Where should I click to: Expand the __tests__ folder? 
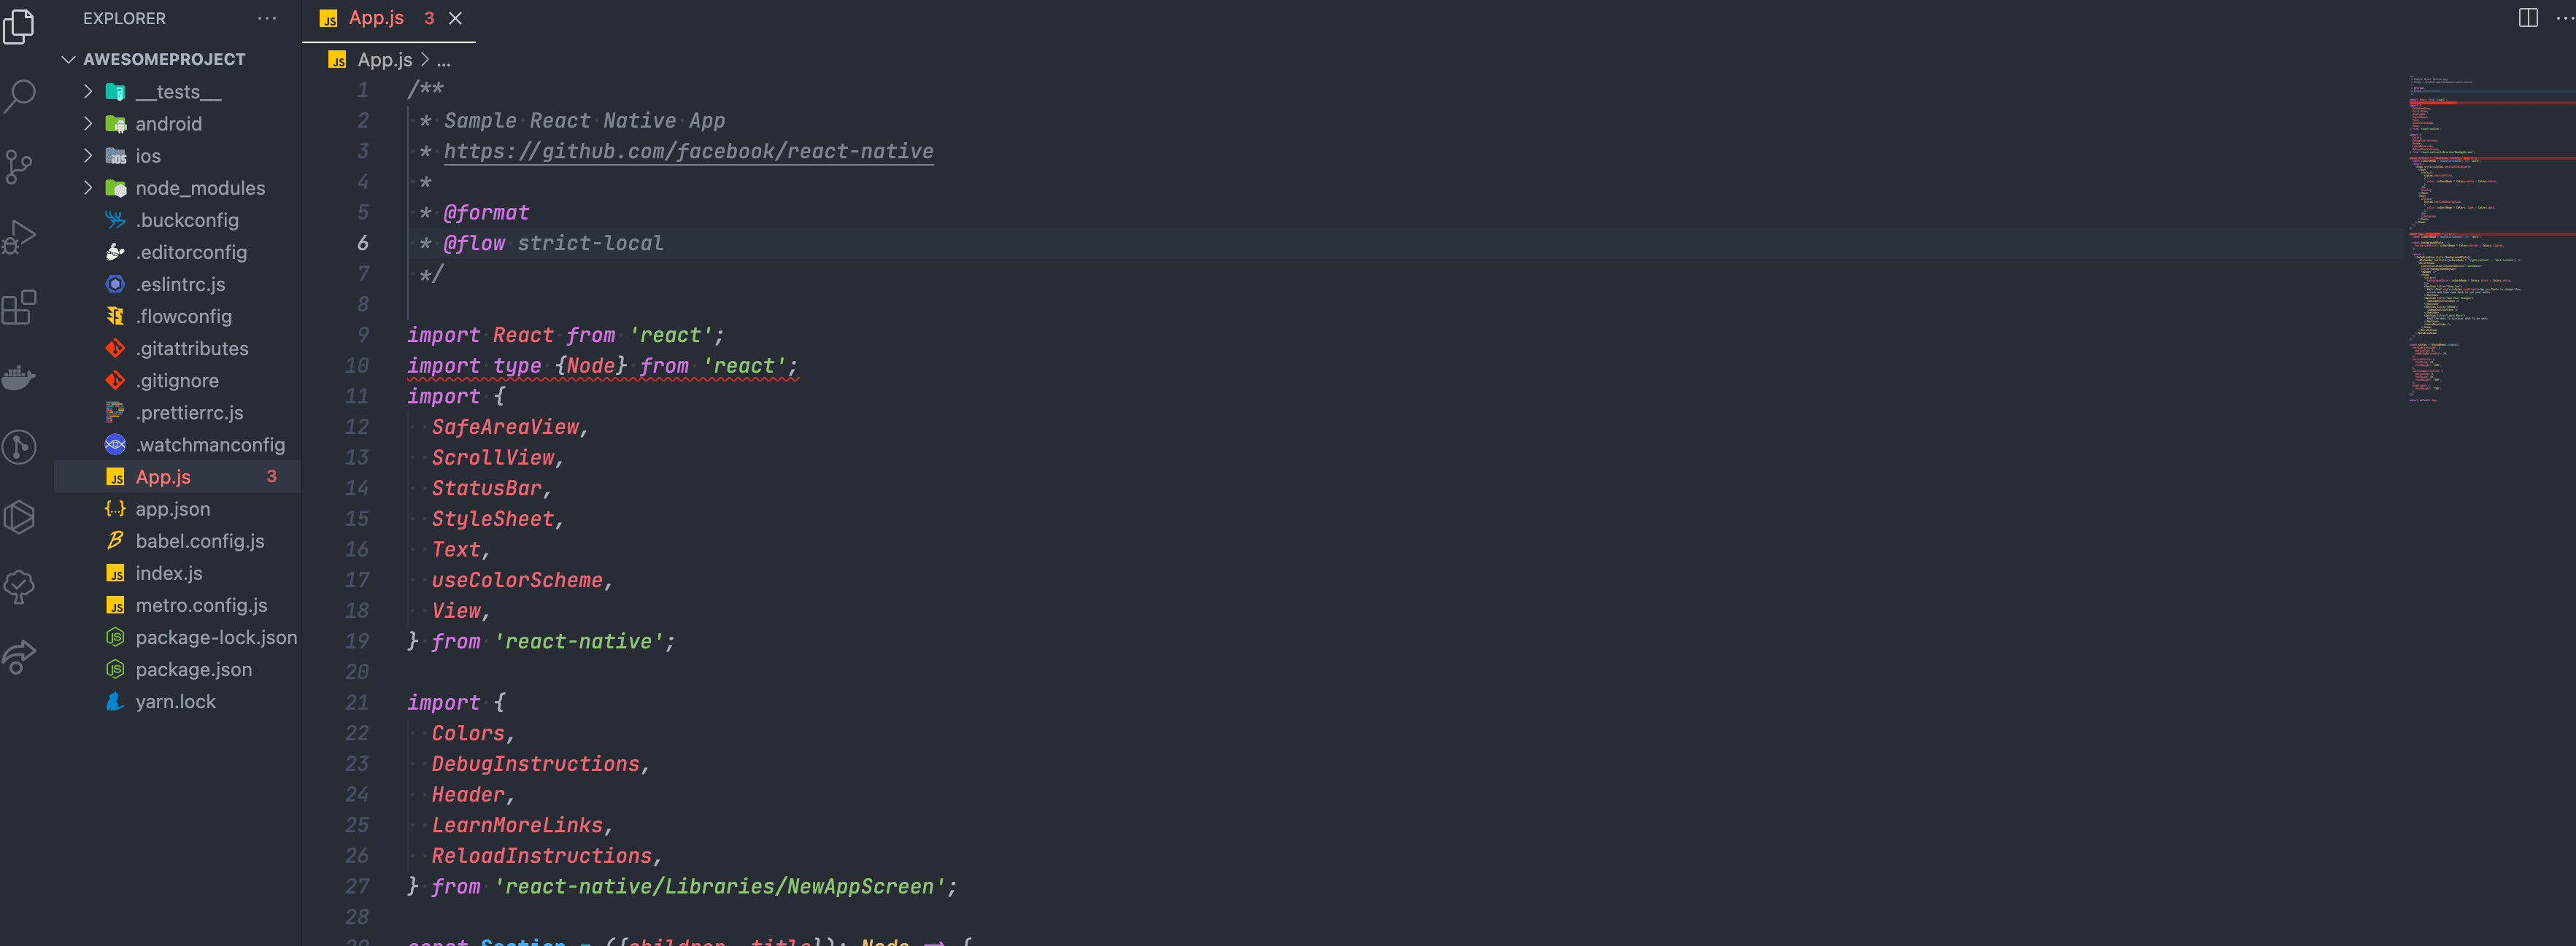88,92
